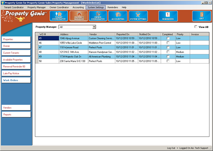
Task: Select Work Orders in sidebar
Action: click(16, 80)
